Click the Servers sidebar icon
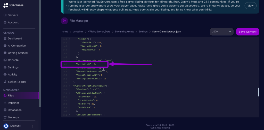This screenshot has width=264, height=130. (x=5, y=15)
